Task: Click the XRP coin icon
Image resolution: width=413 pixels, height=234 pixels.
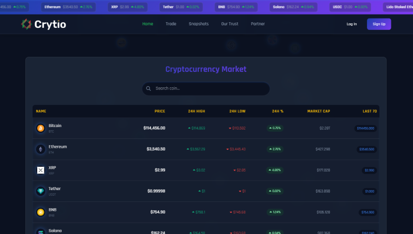Action: (x=40, y=170)
